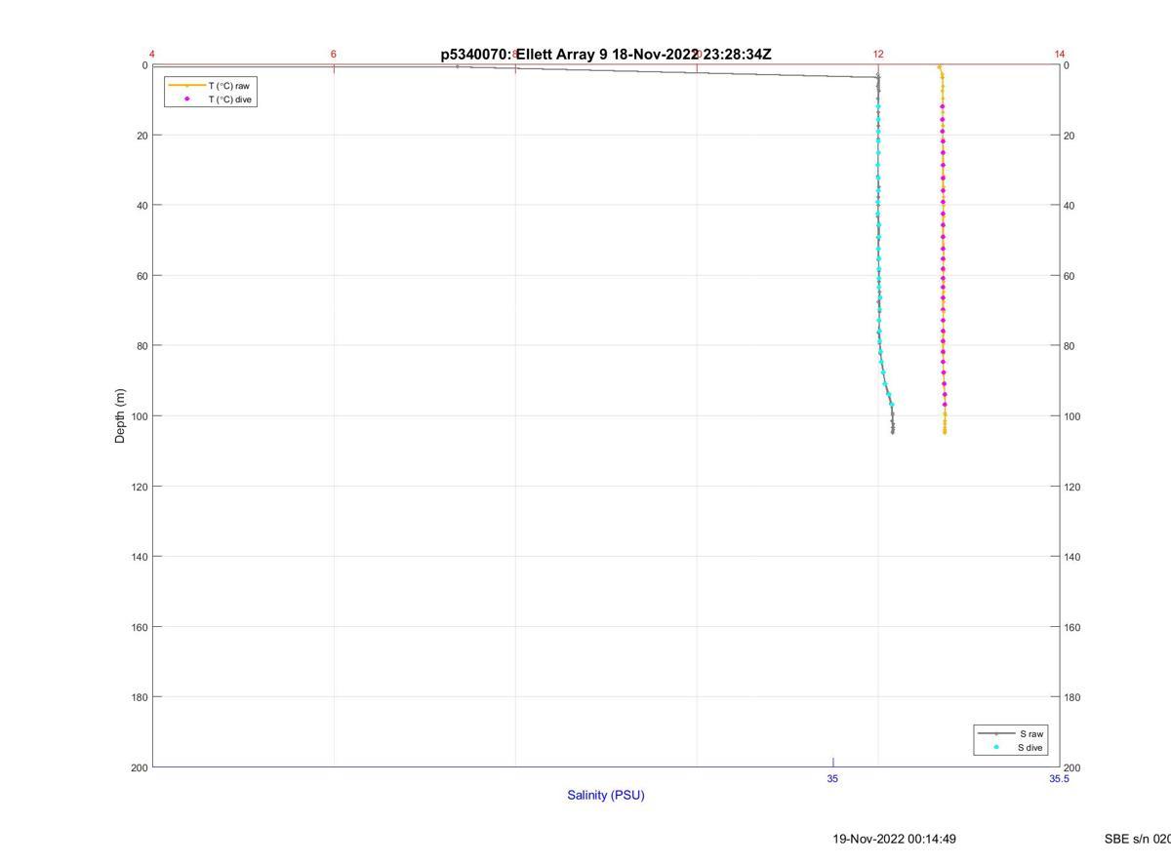Screen dimensions: 1171x863
Task: Click the '140' depth tick on left axis
Action: click(x=139, y=557)
